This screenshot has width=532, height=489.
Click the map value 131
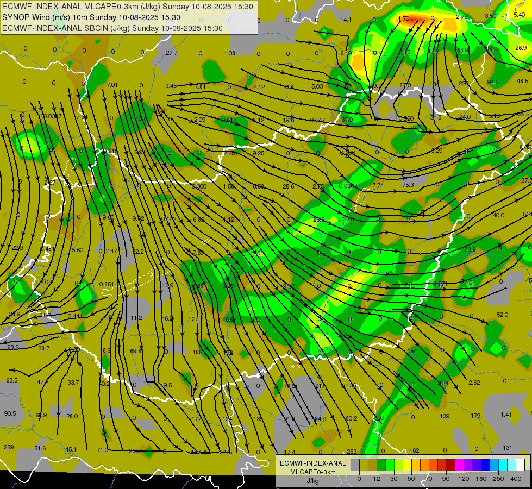[507, 448]
